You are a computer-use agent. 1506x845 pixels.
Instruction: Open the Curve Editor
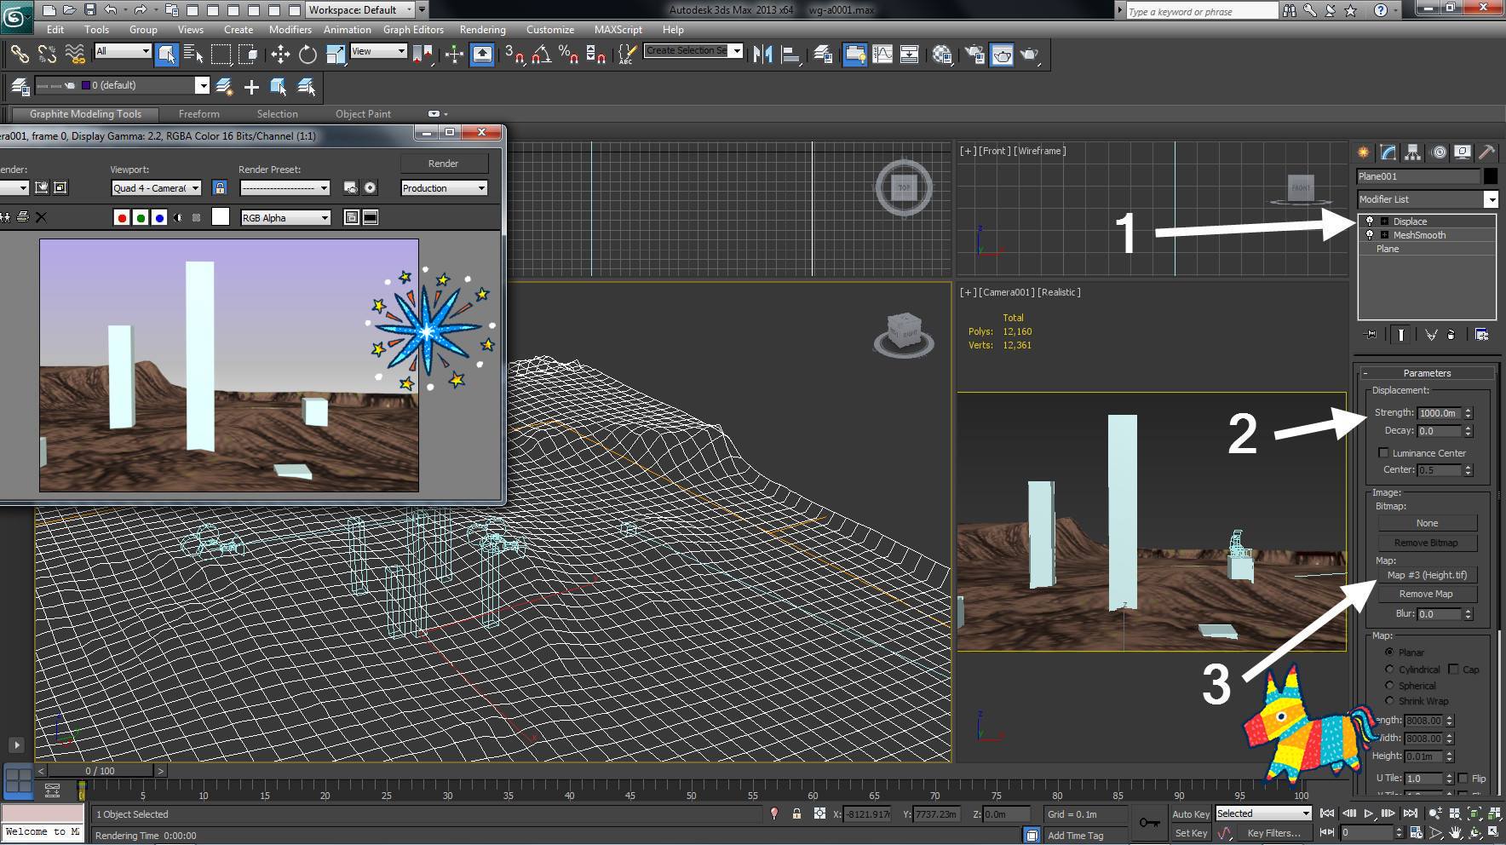click(x=882, y=55)
